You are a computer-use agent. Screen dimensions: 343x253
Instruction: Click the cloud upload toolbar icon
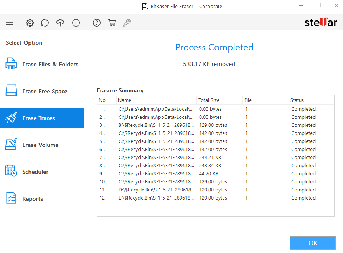[x=60, y=23]
